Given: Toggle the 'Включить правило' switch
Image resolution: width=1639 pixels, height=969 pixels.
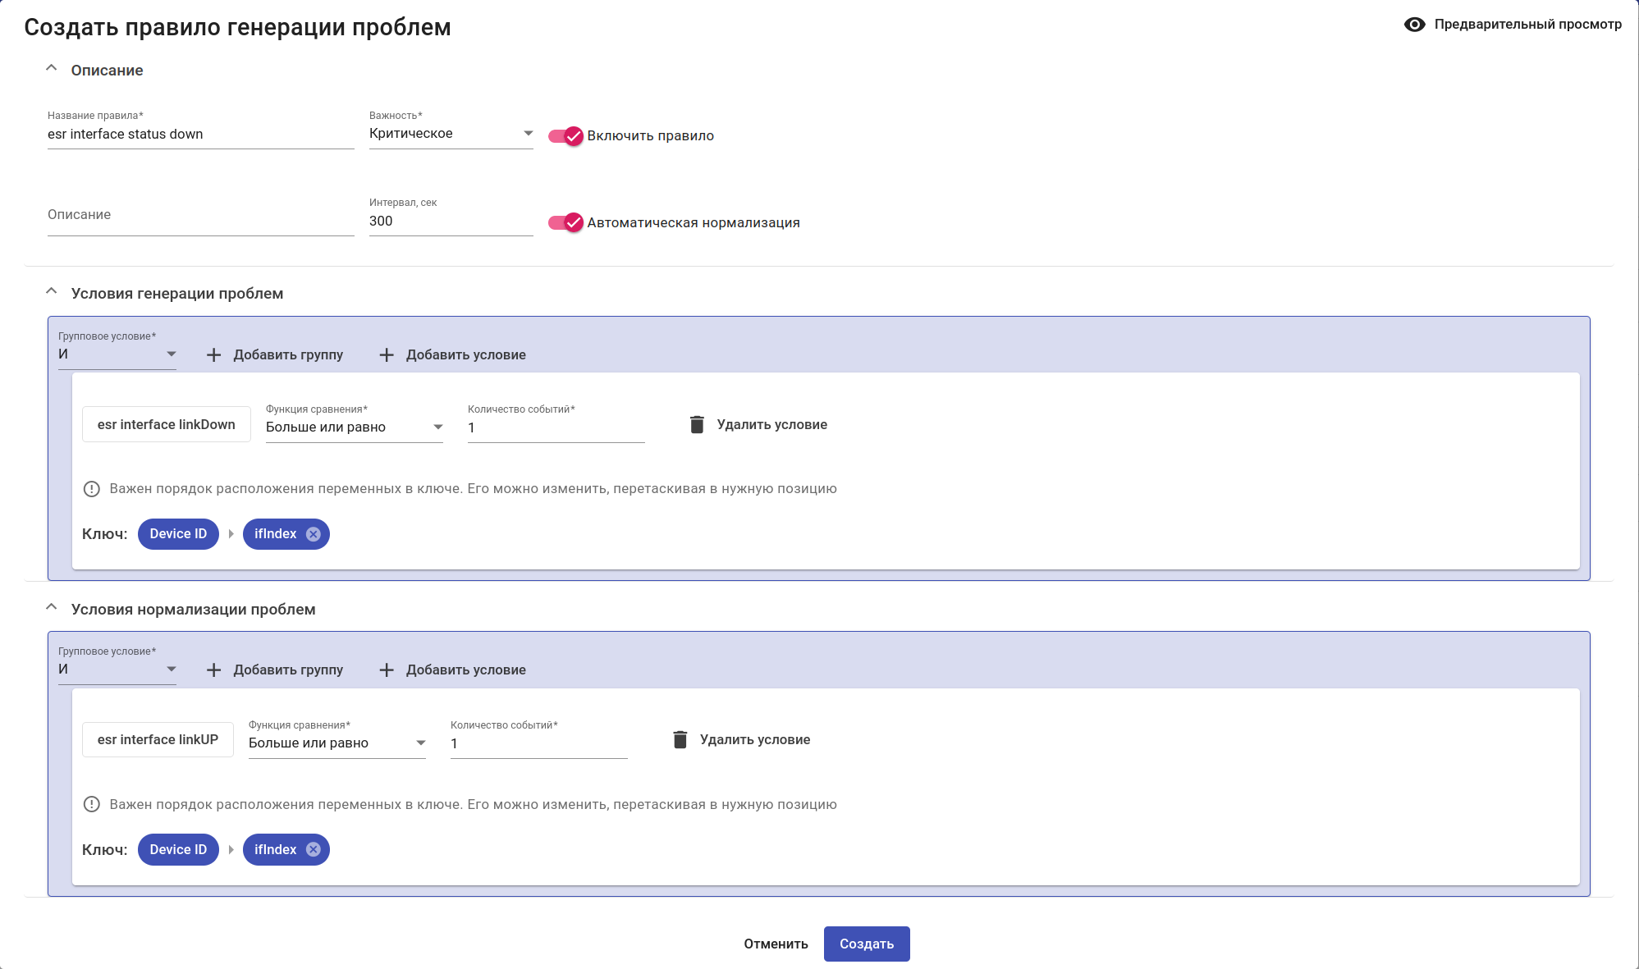Looking at the screenshot, I should [x=565, y=136].
